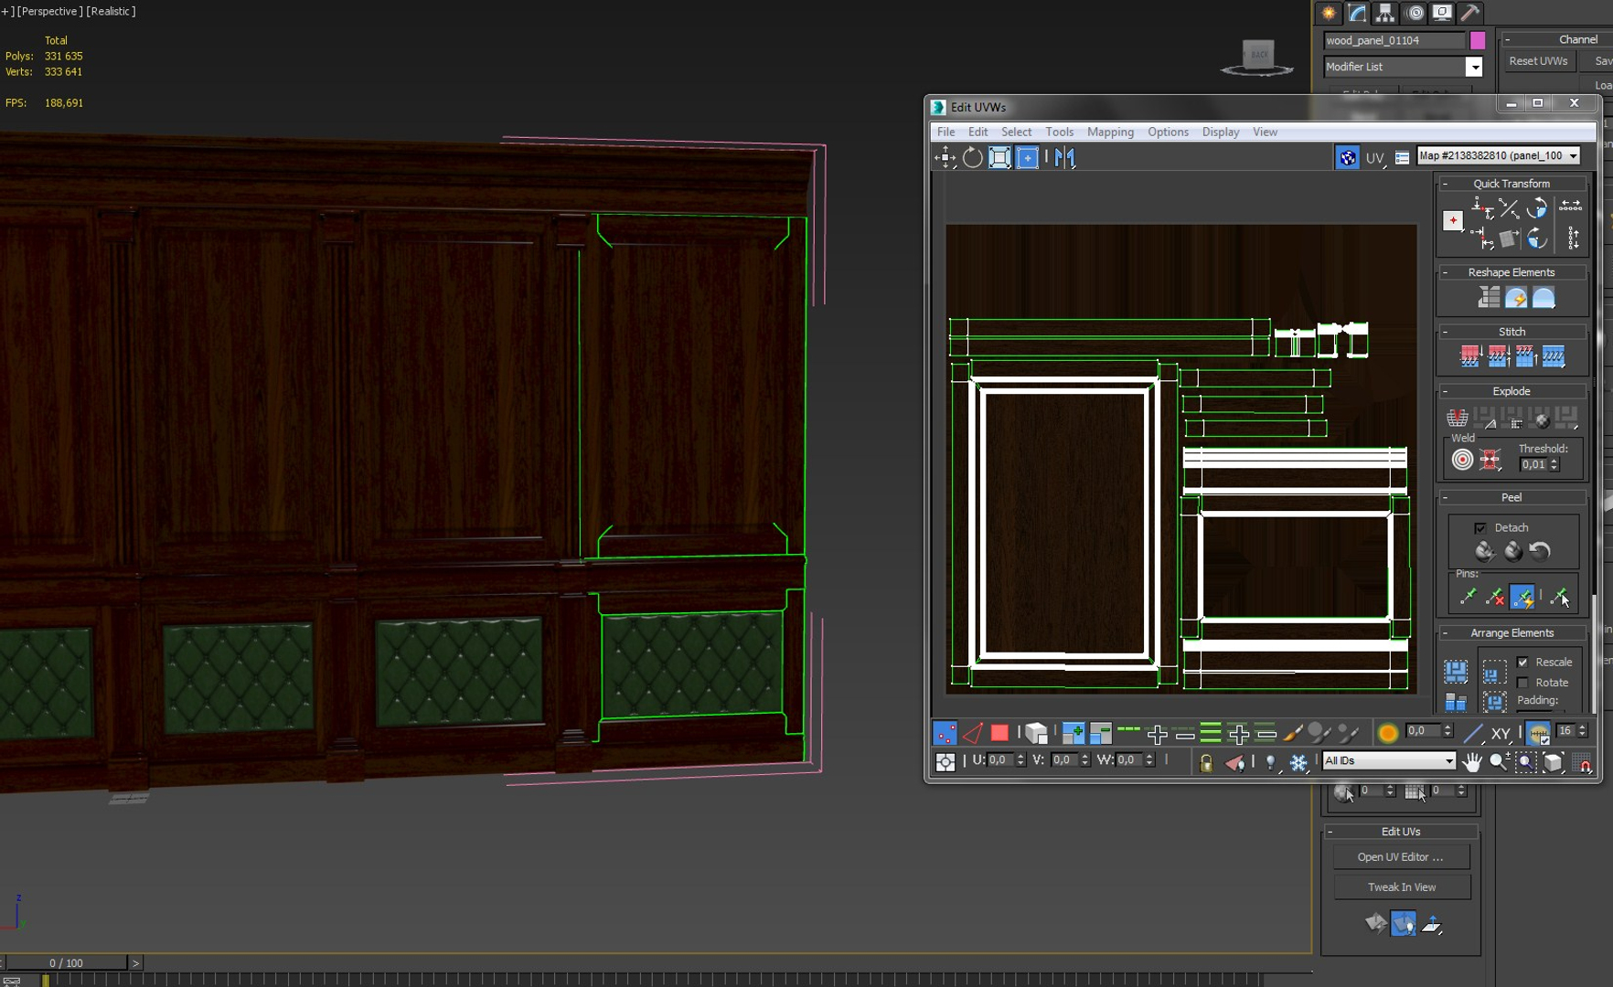Open the Modifier List dropdown
The image size is (1613, 987).
point(1404,67)
